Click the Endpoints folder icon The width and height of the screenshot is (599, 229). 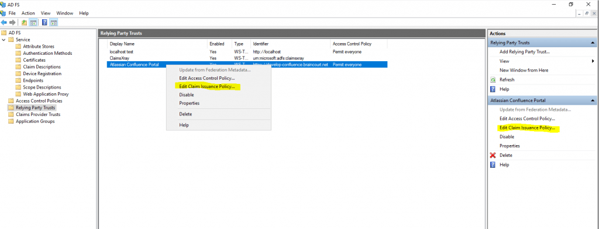(x=18, y=80)
